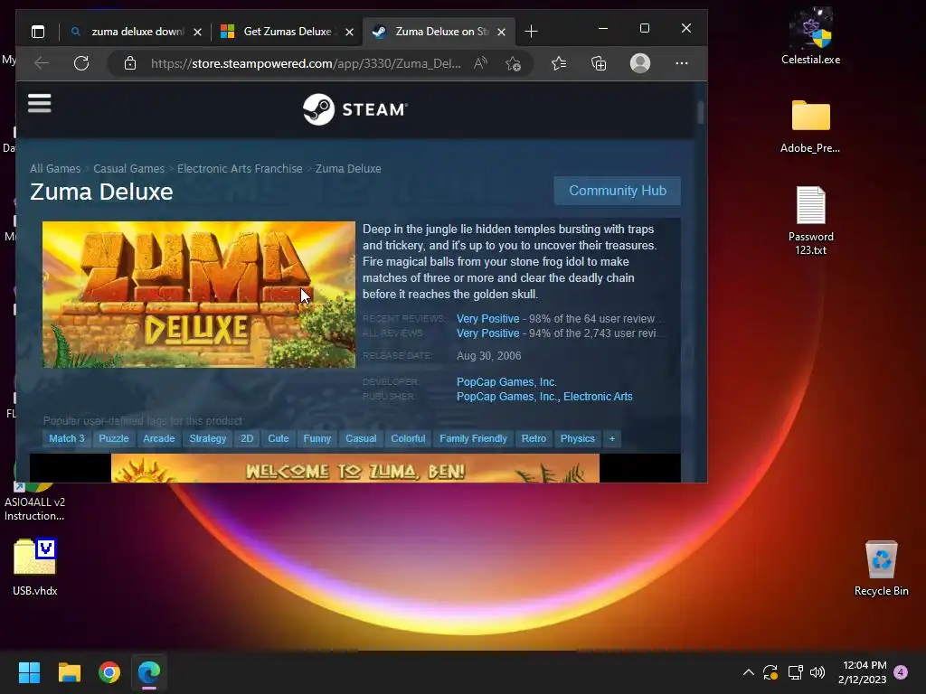Open Edge Settings and more menu
Viewport: 926px width, 694px height.
[x=682, y=63]
